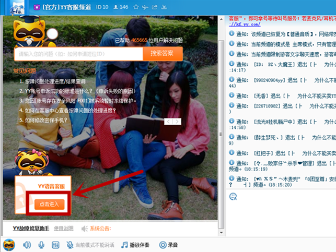
Task: Open the 使用说明 link
Action: point(64,229)
